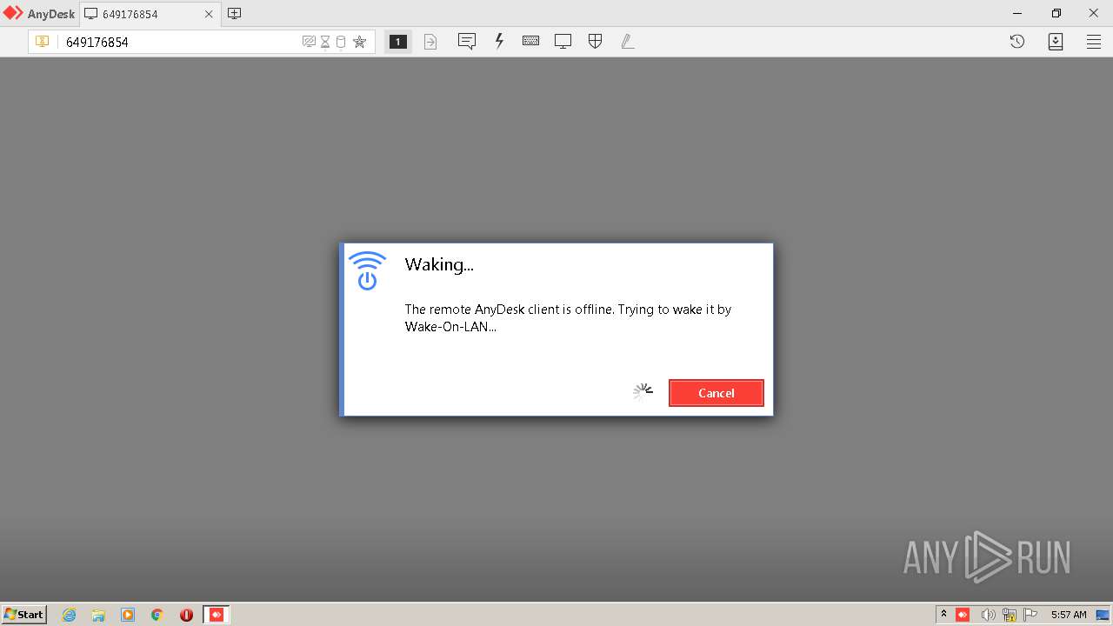Open the permissions shield icon

pyautogui.click(x=595, y=41)
